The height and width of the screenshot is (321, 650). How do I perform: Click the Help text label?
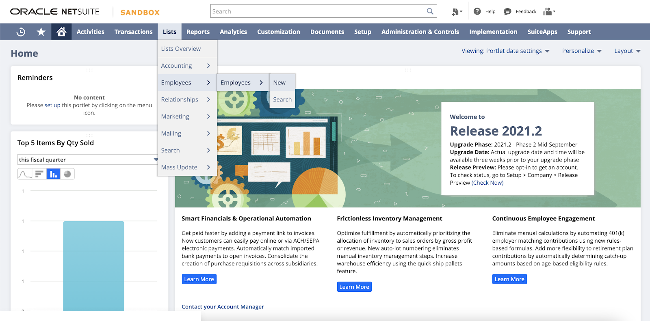[490, 11]
